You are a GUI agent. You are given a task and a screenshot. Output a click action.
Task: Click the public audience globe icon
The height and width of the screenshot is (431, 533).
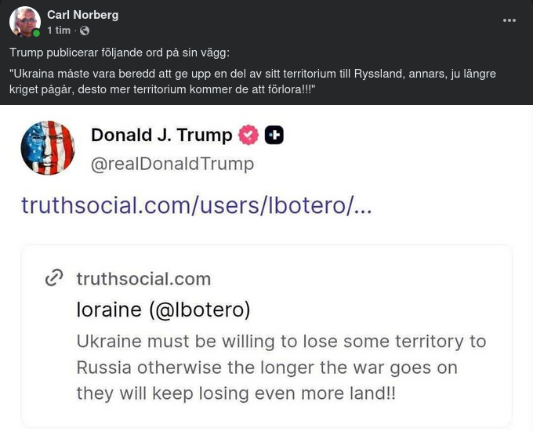(x=85, y=31)
